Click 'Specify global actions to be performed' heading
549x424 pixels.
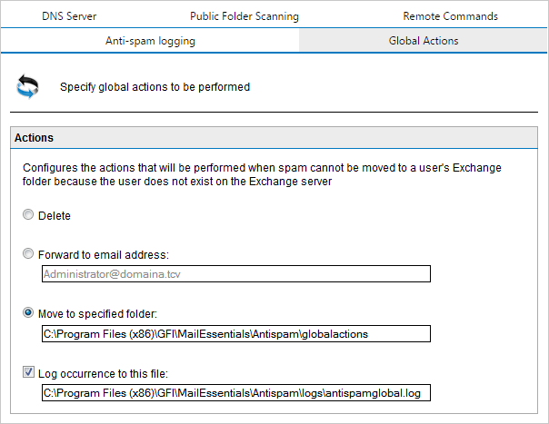coord(155,87)
